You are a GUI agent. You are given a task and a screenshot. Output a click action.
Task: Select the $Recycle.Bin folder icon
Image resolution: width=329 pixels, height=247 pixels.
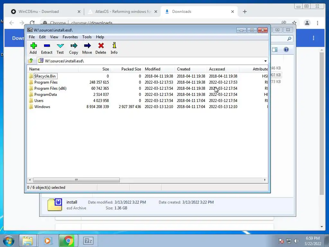[x=31, y=76]
